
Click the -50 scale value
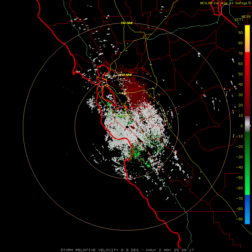(x=239, y=178)
